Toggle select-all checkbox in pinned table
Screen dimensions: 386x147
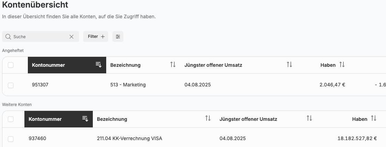tap(11, 65)
